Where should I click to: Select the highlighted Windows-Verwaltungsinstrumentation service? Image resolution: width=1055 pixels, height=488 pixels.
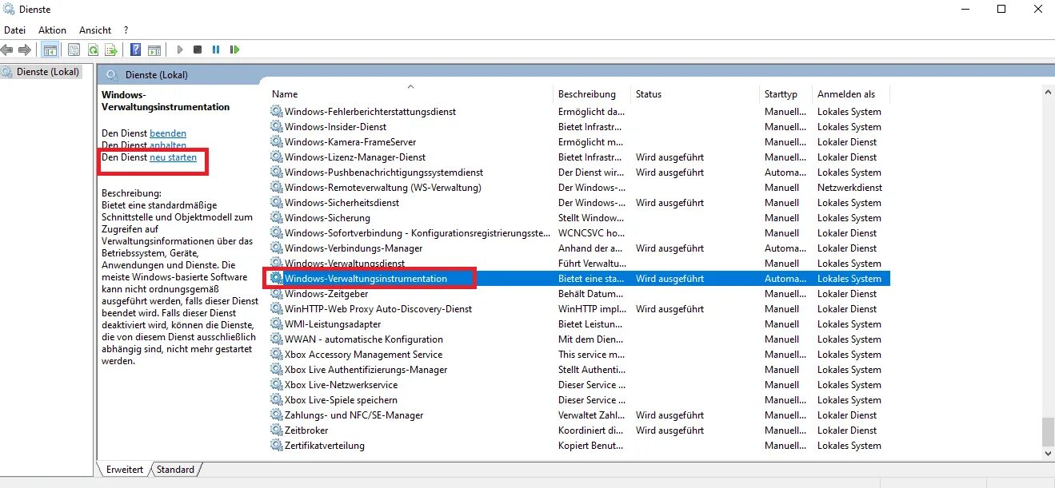[x=580, y=278]
